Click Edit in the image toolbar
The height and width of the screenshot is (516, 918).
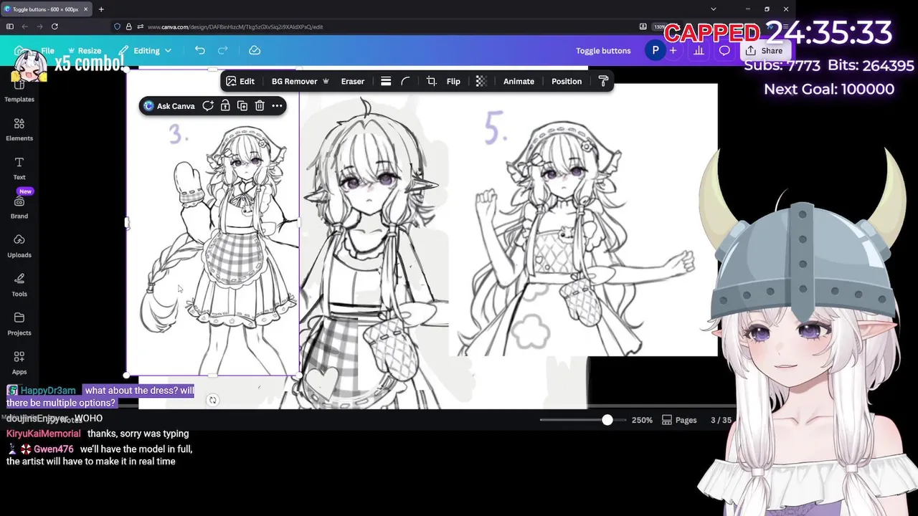(240, 81)
